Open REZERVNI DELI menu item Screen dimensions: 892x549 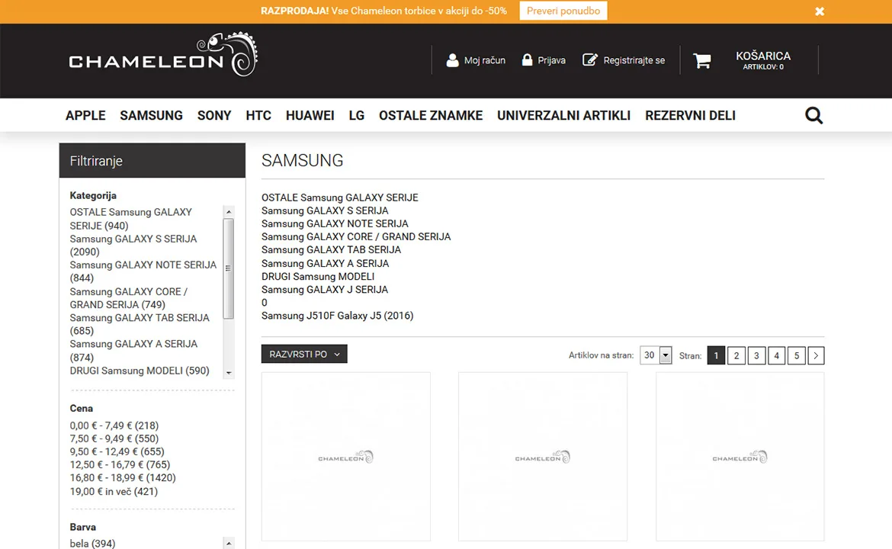(690, 115)
